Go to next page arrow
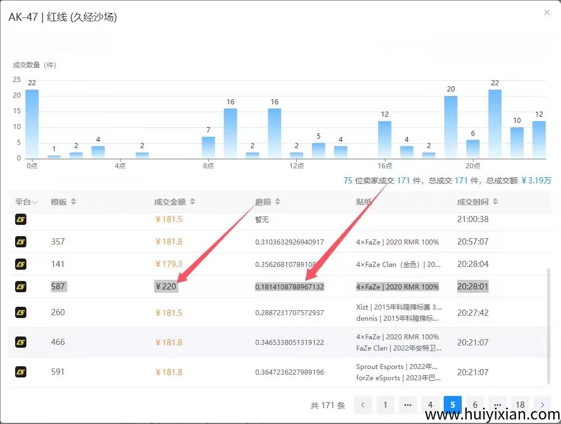 click(542, 405)
